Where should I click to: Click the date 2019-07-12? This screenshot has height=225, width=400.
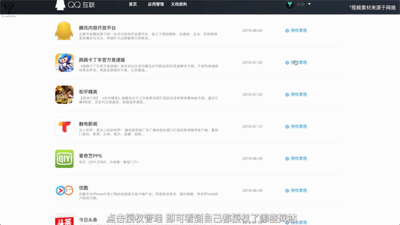point(252,127)
